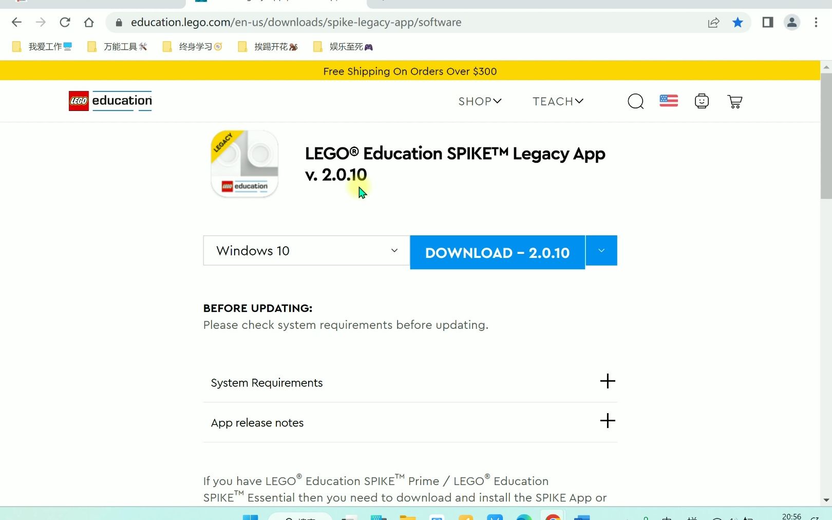Screen dimensions: 832x520
Task: Open the site search magnifier
Action: [x=635, y=101]
